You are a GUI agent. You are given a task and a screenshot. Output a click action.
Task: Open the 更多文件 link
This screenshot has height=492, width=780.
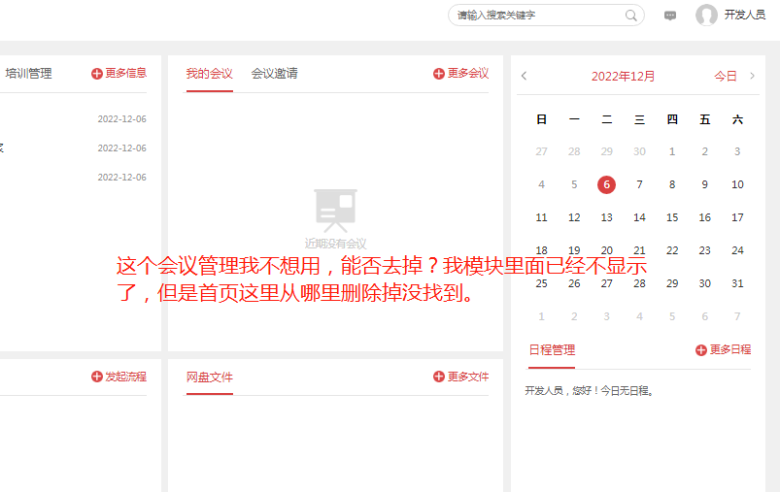(x=468, y=377)
